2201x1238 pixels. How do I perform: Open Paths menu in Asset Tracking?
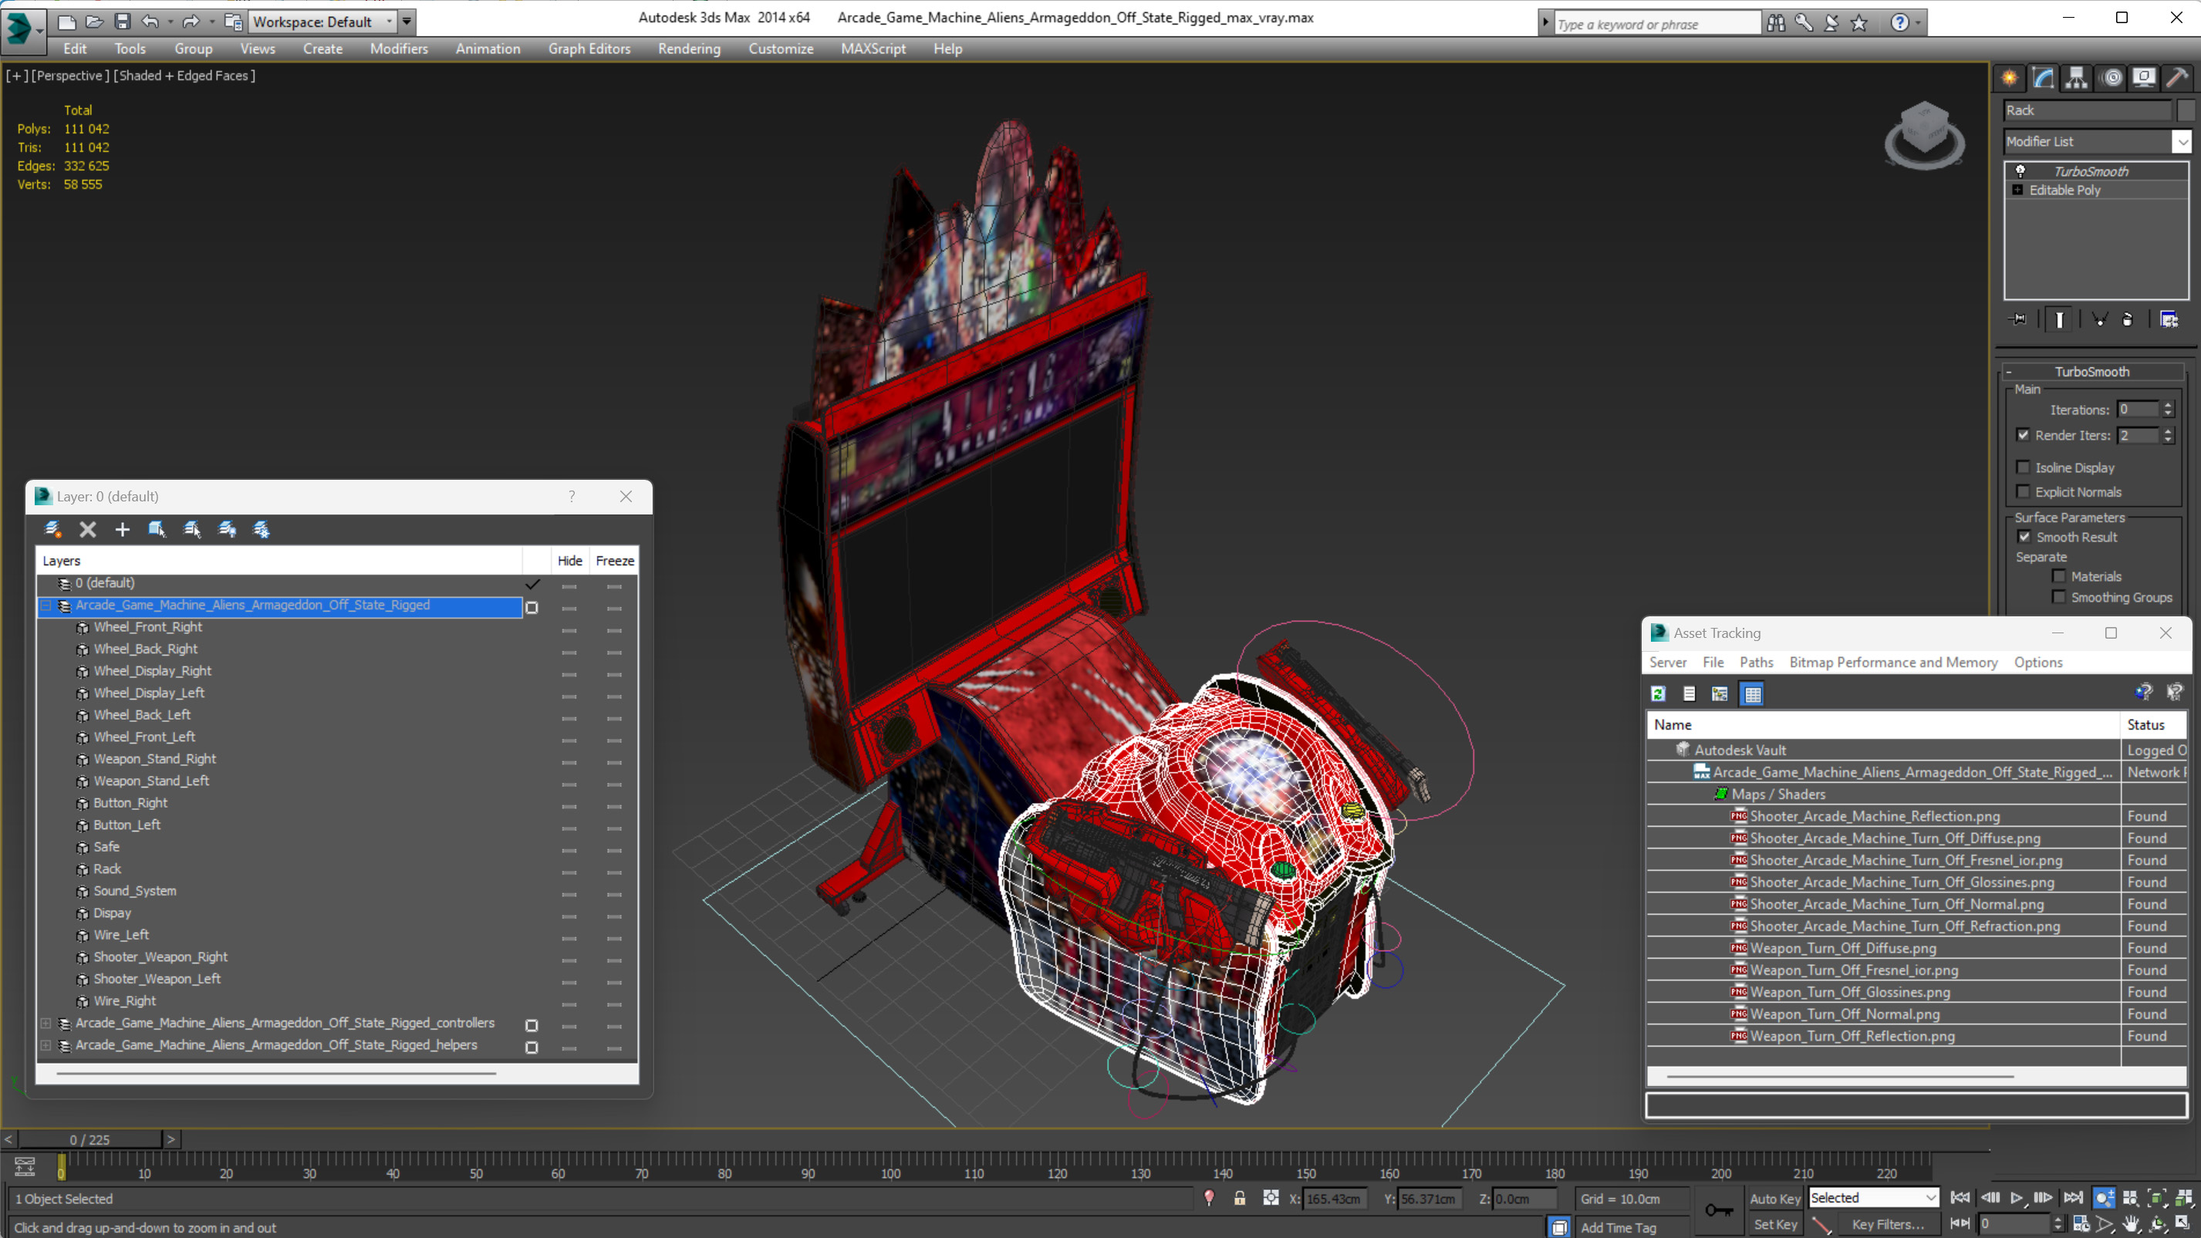pyautogui.click(x=1756, y=662)
